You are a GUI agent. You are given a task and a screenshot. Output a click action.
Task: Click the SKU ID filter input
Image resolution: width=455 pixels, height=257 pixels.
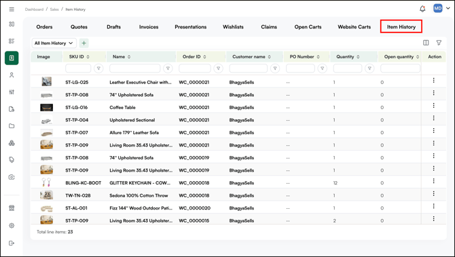[78, 68]
